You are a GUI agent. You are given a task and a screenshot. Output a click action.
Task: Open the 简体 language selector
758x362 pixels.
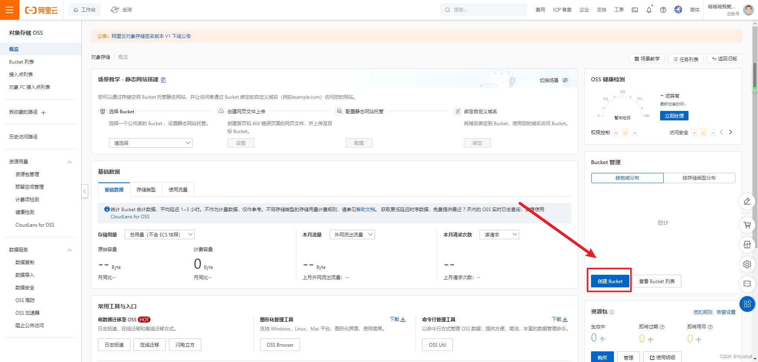coord(695,10)
